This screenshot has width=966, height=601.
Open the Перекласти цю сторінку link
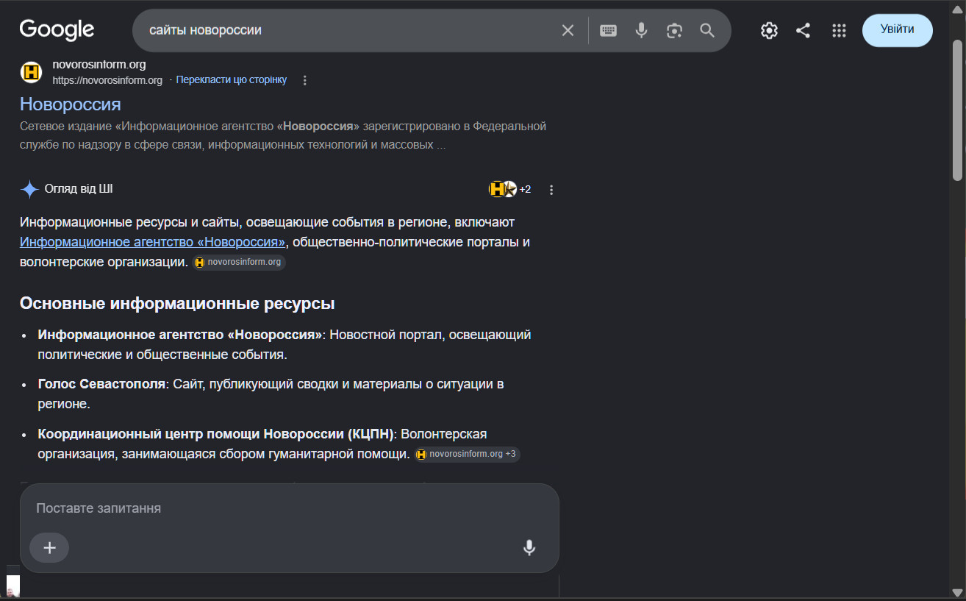tap(232, 79)
